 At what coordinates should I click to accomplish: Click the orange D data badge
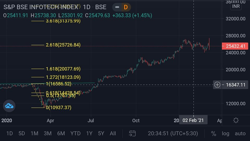(x=126, y=7)
